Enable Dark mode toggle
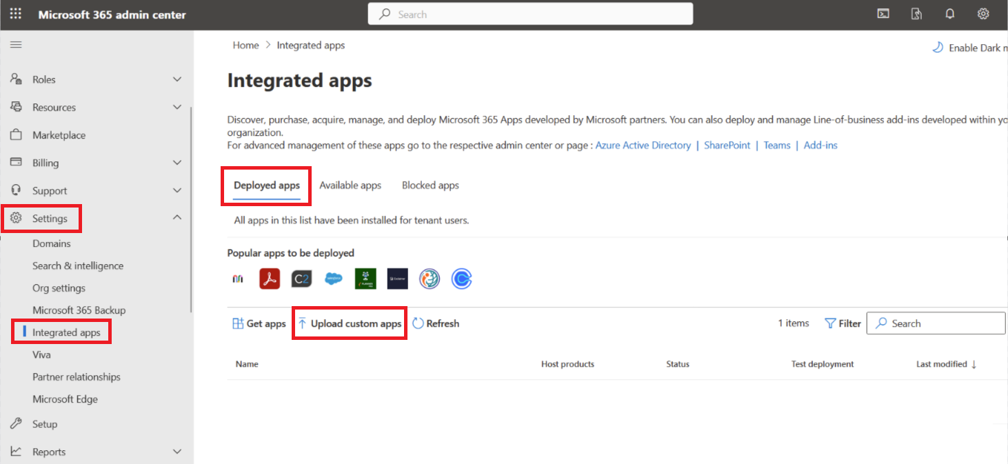This screenshot has height=464, width=1008. click(969, 48)
